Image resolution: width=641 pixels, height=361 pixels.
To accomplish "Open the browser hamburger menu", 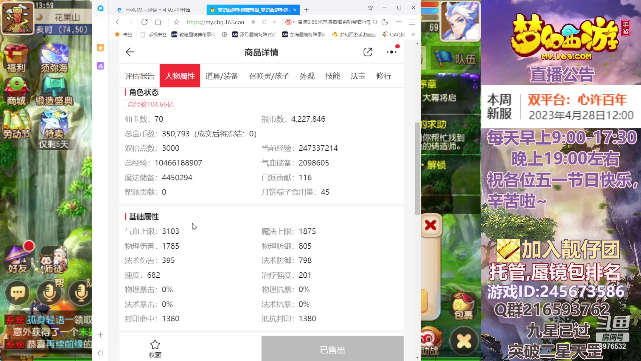I will coord(412,22).
